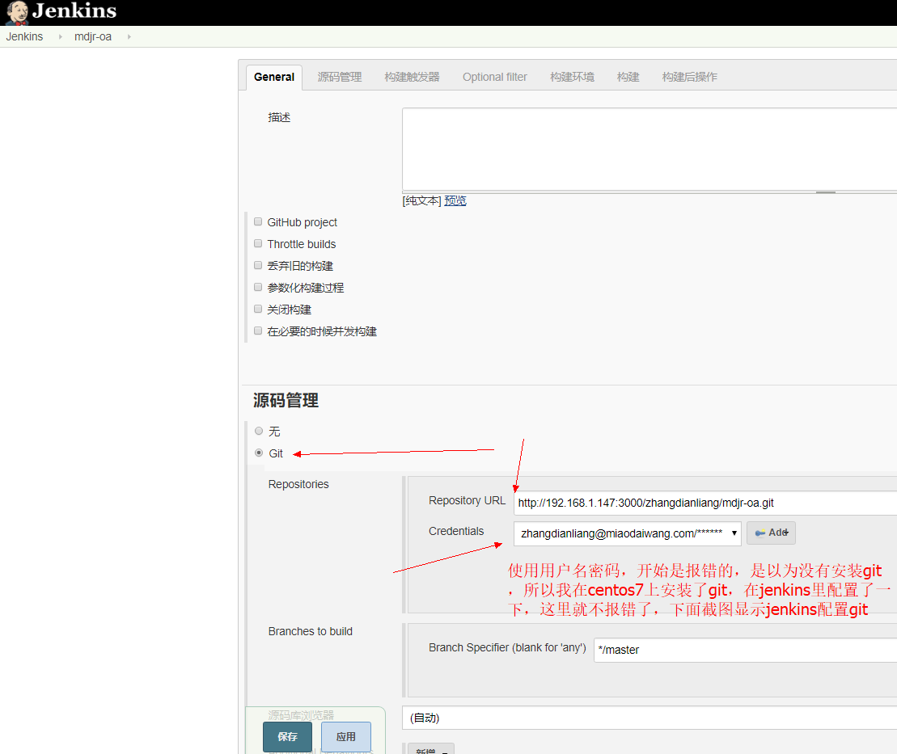Click the Add credentials button
Image resolution: width=897 pixels, height=754 pixels.
click(771, 533)
